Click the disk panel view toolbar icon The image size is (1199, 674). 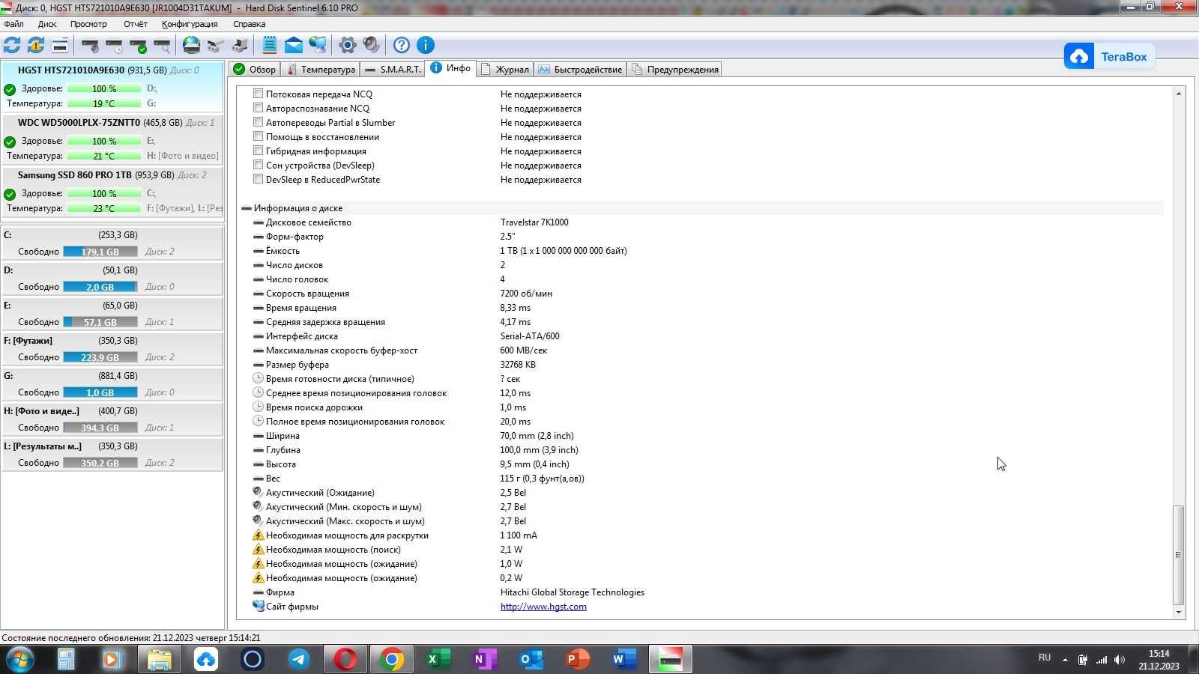pos(60,45)
